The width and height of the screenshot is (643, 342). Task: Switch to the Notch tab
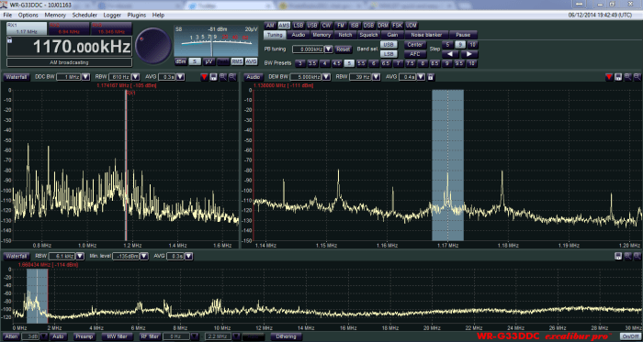tap(345, 35)
